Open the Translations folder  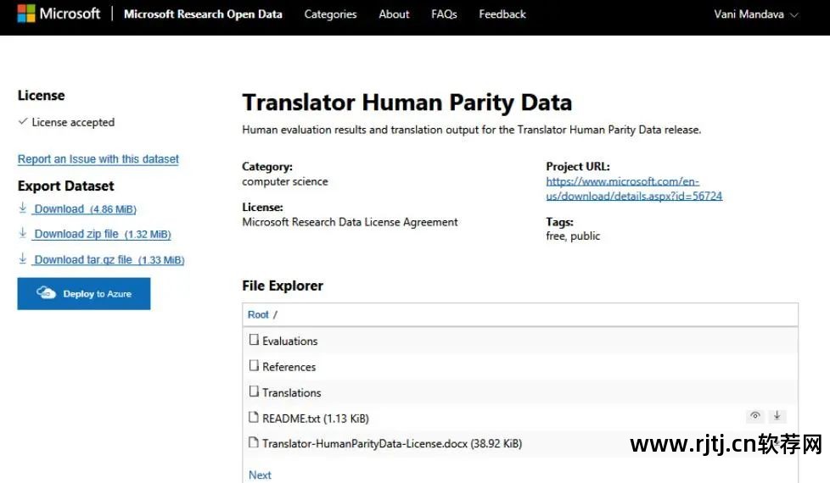coord(292,393)
